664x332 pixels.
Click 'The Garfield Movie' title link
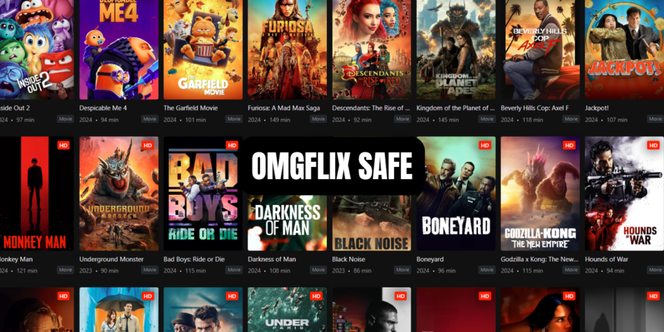point(191,108)
